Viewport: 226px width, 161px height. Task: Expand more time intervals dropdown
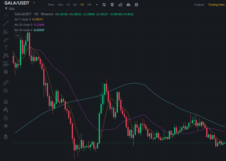coord(97,5)
